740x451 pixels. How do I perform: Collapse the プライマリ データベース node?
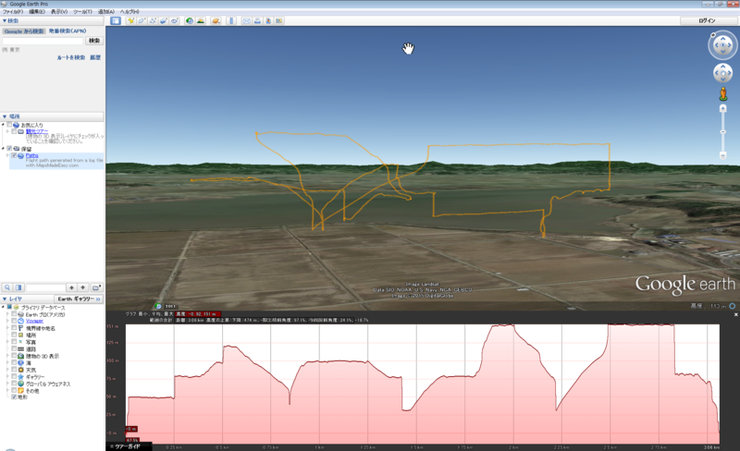click(x=3, y=307)
